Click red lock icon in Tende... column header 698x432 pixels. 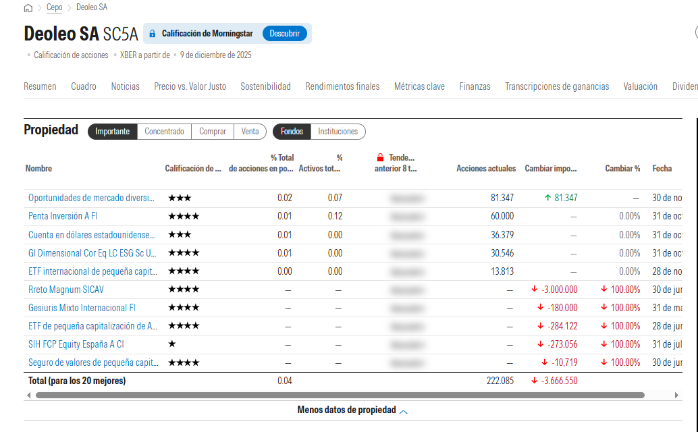click(380, 157)
